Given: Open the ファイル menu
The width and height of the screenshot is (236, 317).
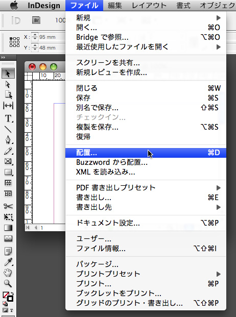Looking at the screenshot, I should (84, 6).
